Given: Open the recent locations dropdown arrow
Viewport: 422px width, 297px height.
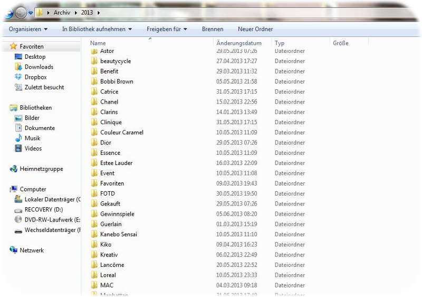Looking at the screenshot, I should 31,13.
